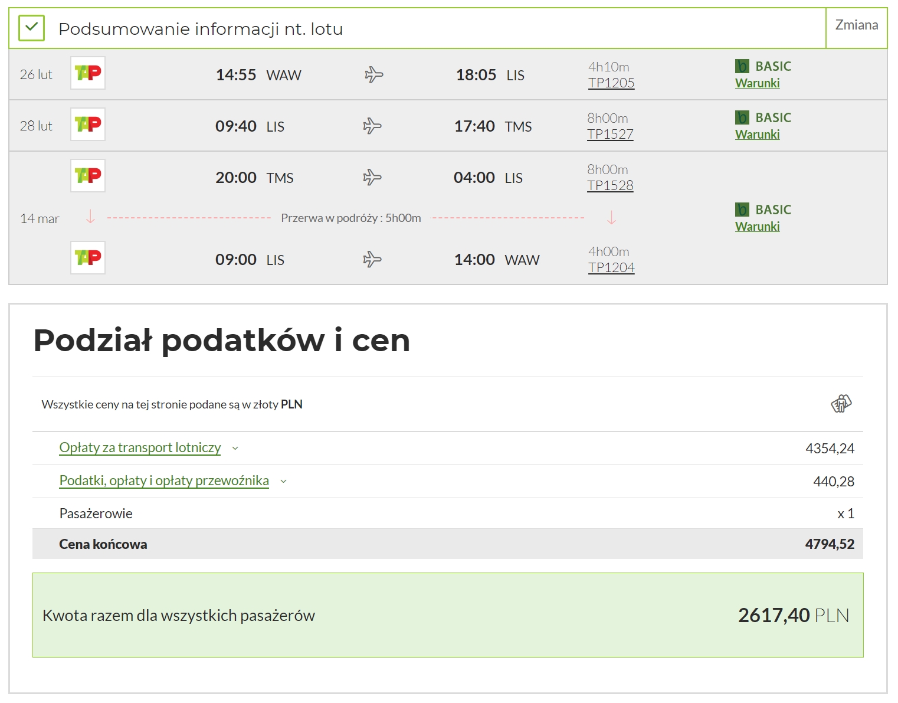Click the final price 4794,52 value
The height and width of the screenshot is (703, 898).
(x=830, y=544)
